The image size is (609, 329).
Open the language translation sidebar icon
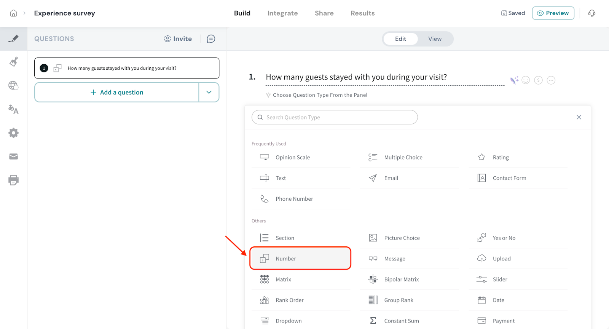click(14, 109)
